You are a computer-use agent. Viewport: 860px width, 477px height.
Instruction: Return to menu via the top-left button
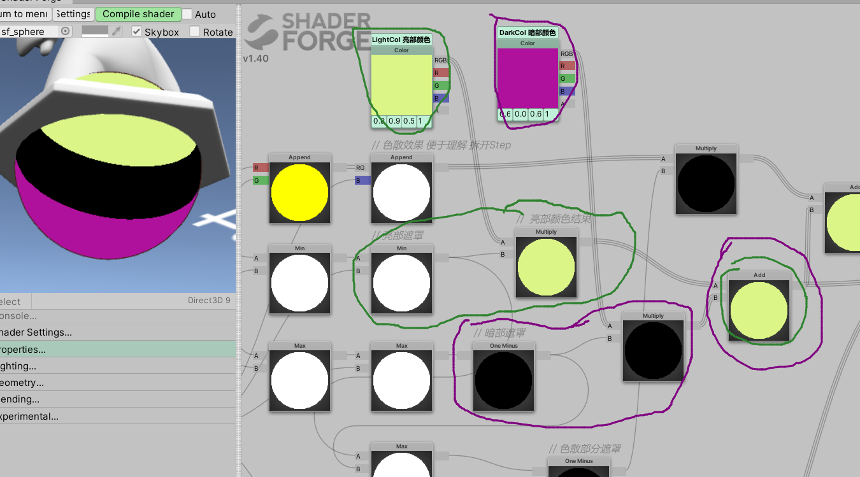pos(25,14)
